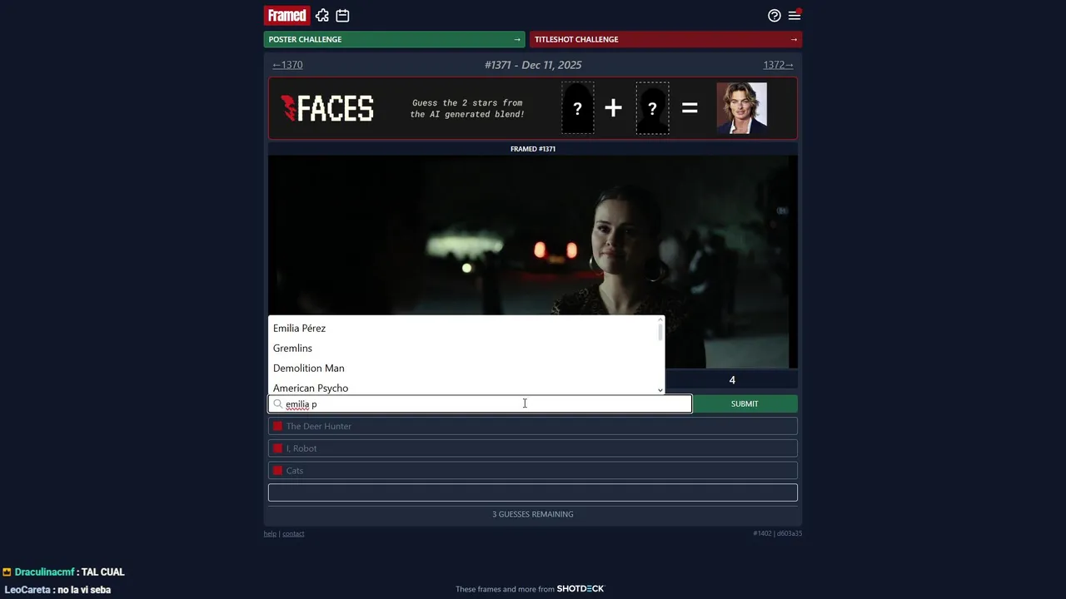Open the help question mark icon

[x=775, y=15]
